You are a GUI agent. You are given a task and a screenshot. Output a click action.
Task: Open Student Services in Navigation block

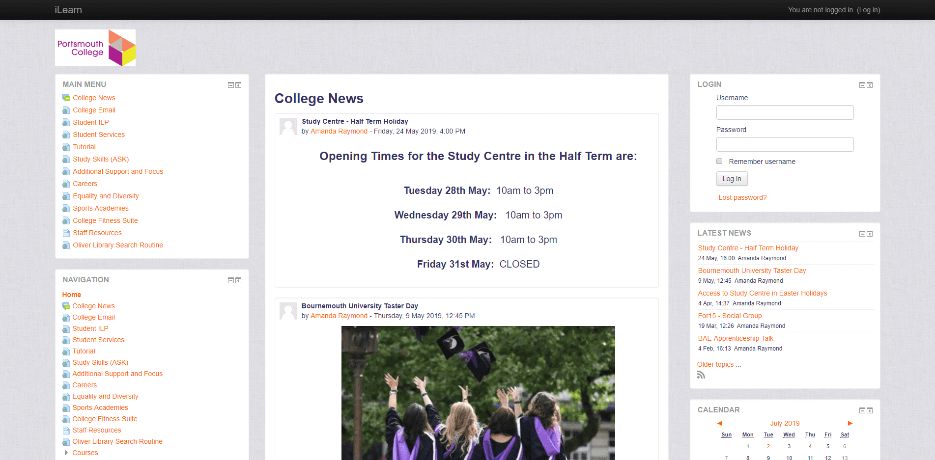(98, 340)
